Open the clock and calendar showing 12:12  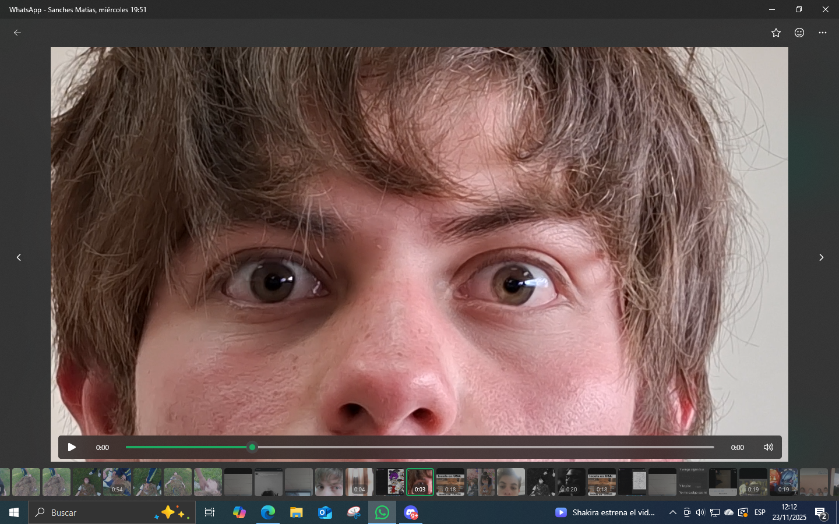789,512
